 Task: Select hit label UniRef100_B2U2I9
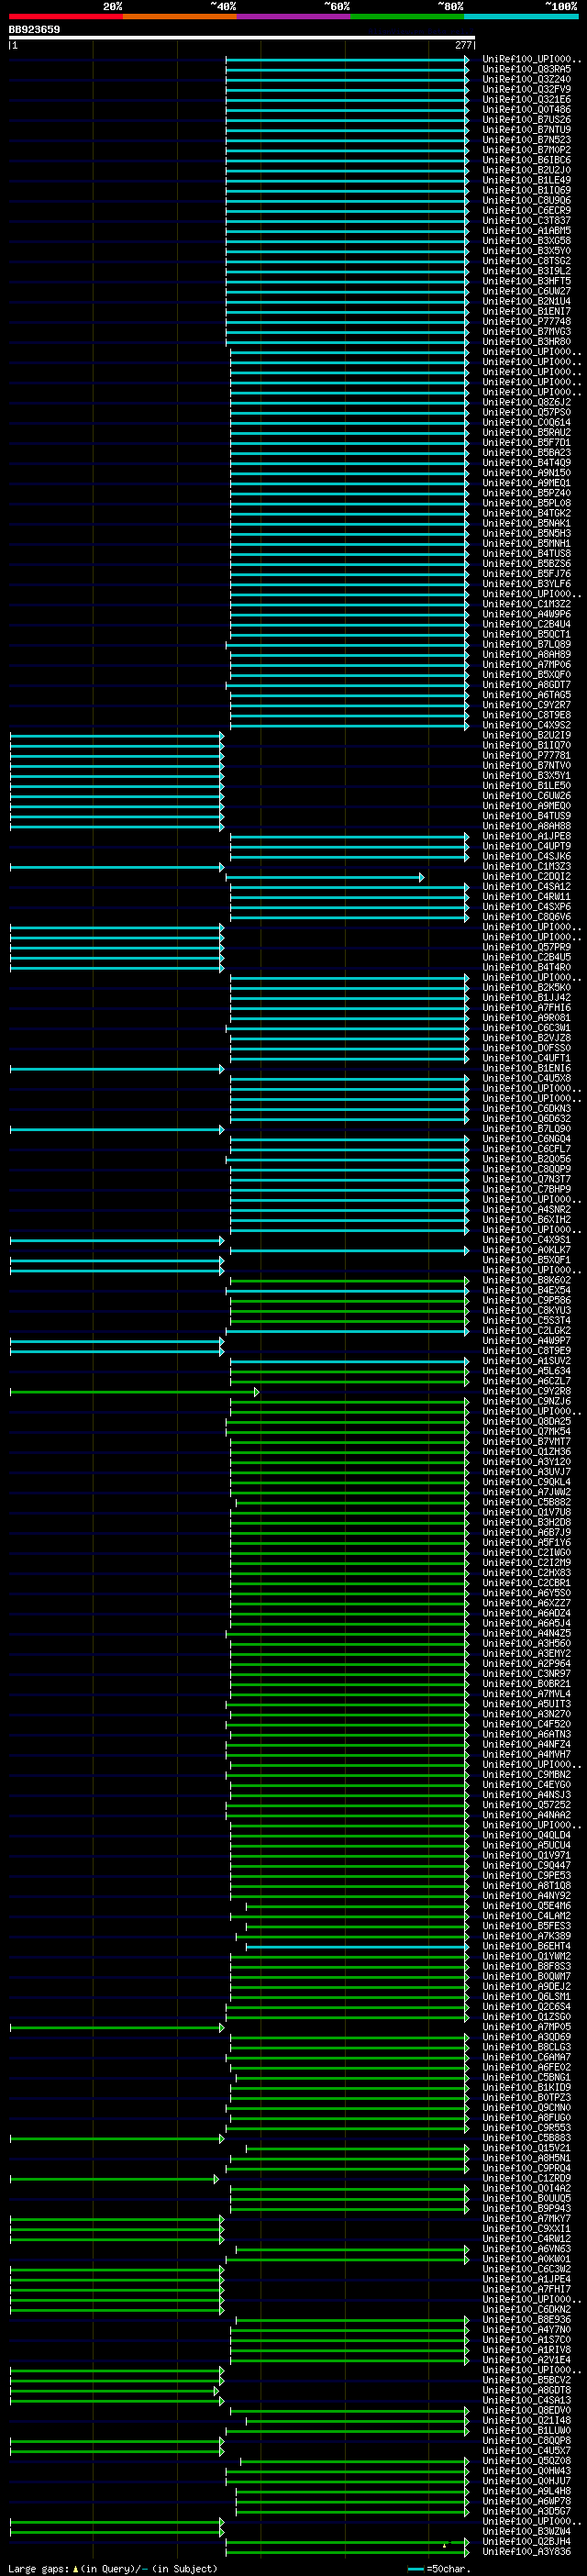click(527, 735)
